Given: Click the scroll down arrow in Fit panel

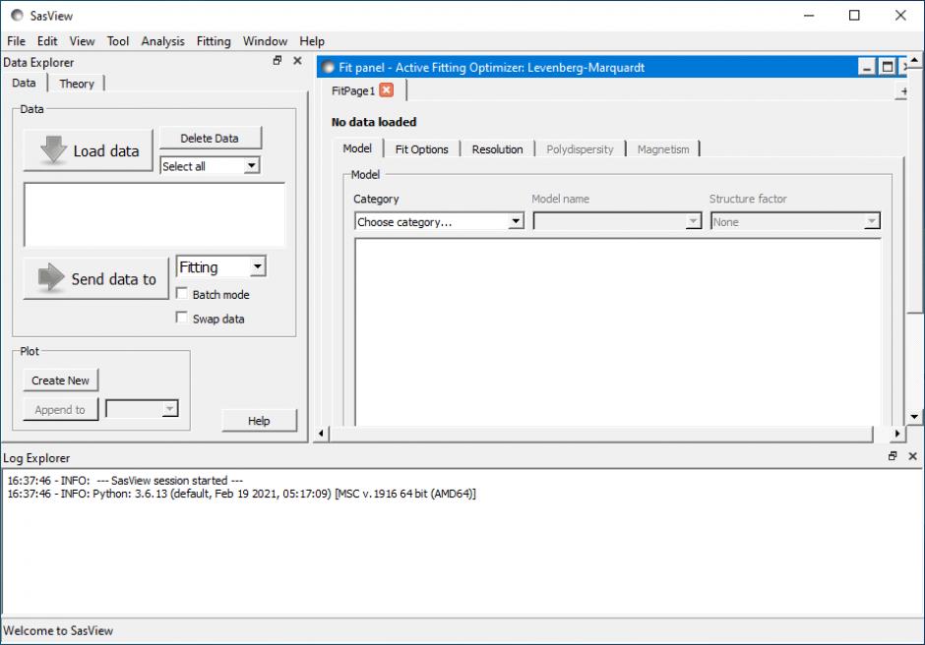Looking at the screenshot, I should point(914,417).
